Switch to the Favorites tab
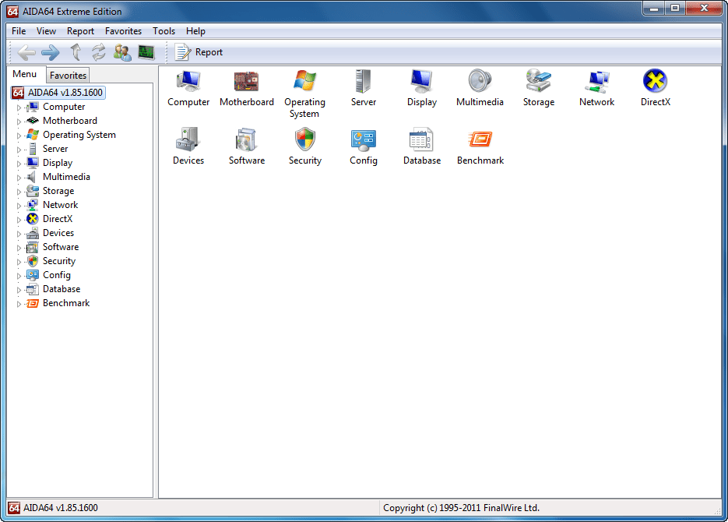 coord(67,76)
